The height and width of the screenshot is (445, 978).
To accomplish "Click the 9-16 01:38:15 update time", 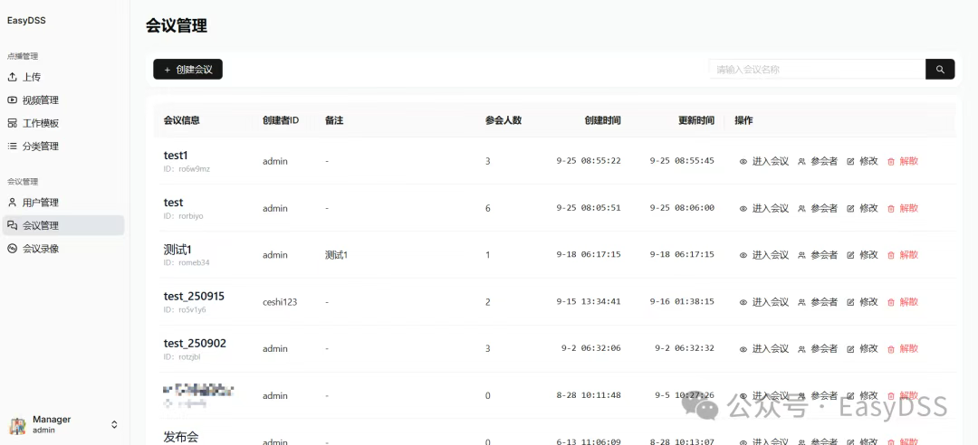I will [x=682, y=302].
